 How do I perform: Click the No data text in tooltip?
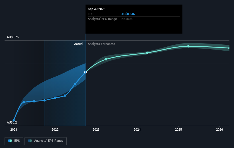coord(127,19)
